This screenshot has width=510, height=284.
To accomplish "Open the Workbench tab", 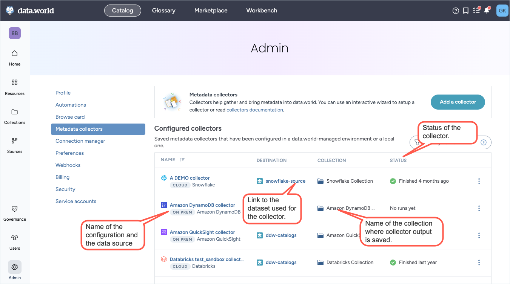I will pyautogui.click(x=262, y=11).
